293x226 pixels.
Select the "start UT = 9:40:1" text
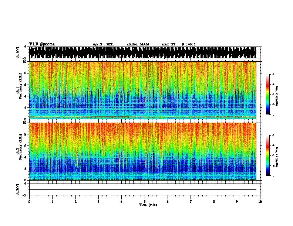coord(179,44)
